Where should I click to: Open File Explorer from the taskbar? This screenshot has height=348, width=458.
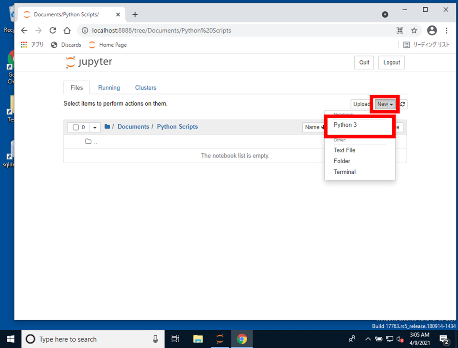[198, 339]
